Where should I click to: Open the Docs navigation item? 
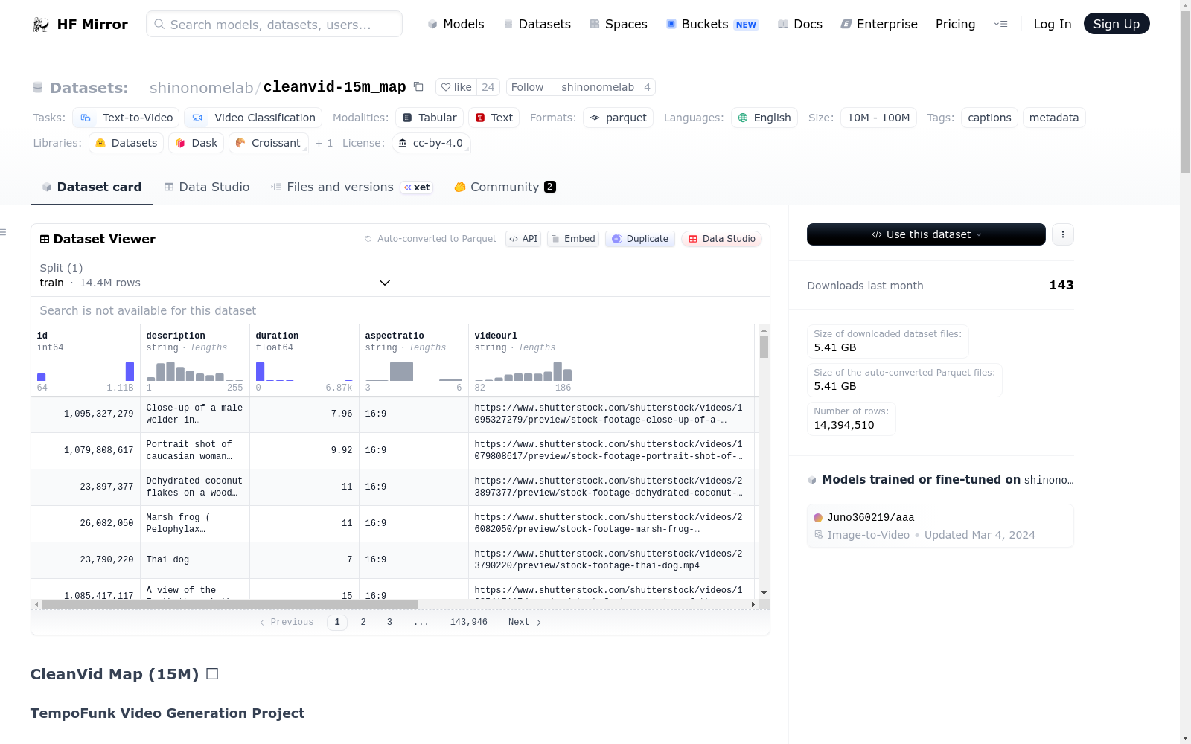coord(800,24)
